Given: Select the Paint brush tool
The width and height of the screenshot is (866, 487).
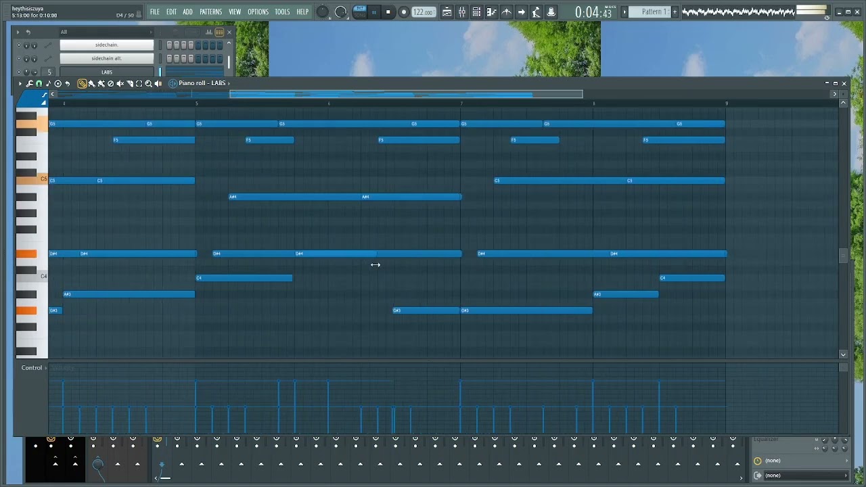Looking at the screenshot, I should tap(91, 84).
